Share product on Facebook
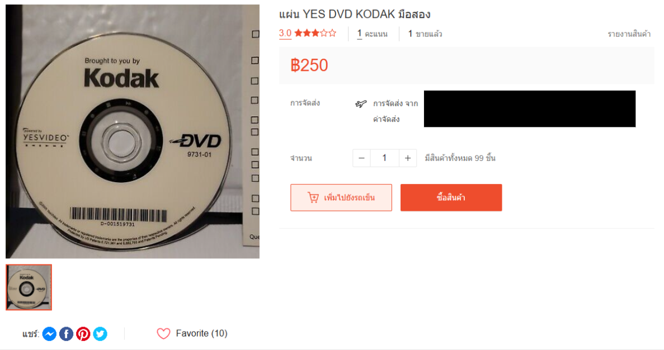This screenshot has width=664, height=350. pyautogui.click(x=66, y=334)
